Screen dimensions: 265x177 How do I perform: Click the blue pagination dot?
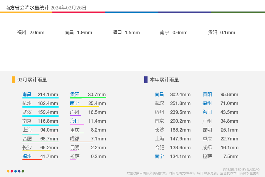16,171
